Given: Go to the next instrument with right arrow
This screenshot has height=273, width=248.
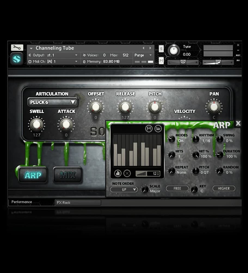Looking at the screenshot, I should click(x=150, y=48).
